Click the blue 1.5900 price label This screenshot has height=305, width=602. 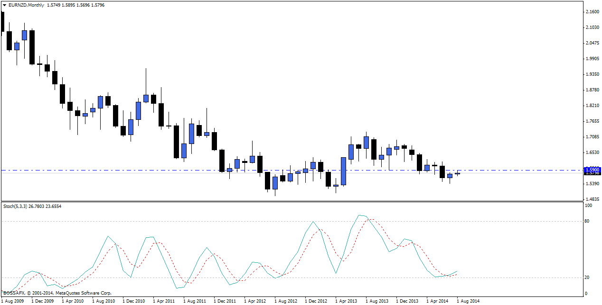pyautogui.click(x=592, y=170)
